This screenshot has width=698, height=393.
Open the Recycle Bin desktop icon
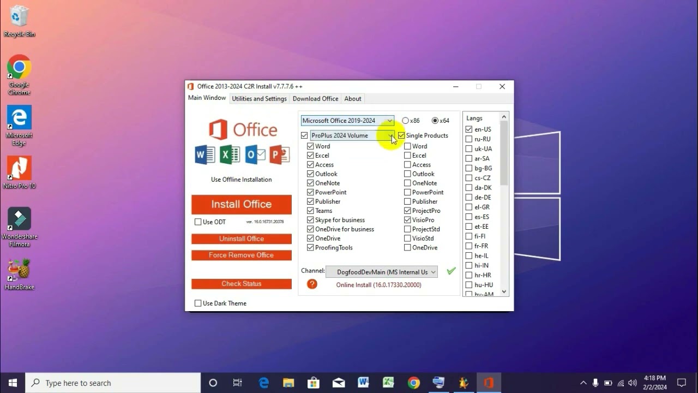19,22
